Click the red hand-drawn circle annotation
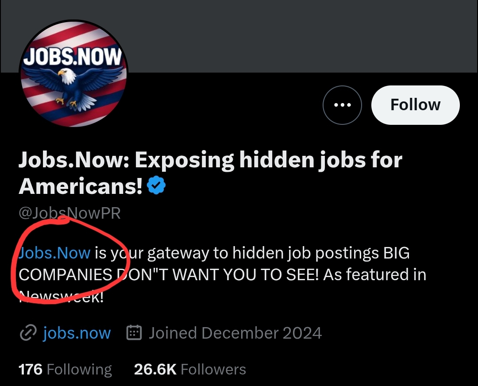Screen dimensions: 478x386 [x=68, y=260]
